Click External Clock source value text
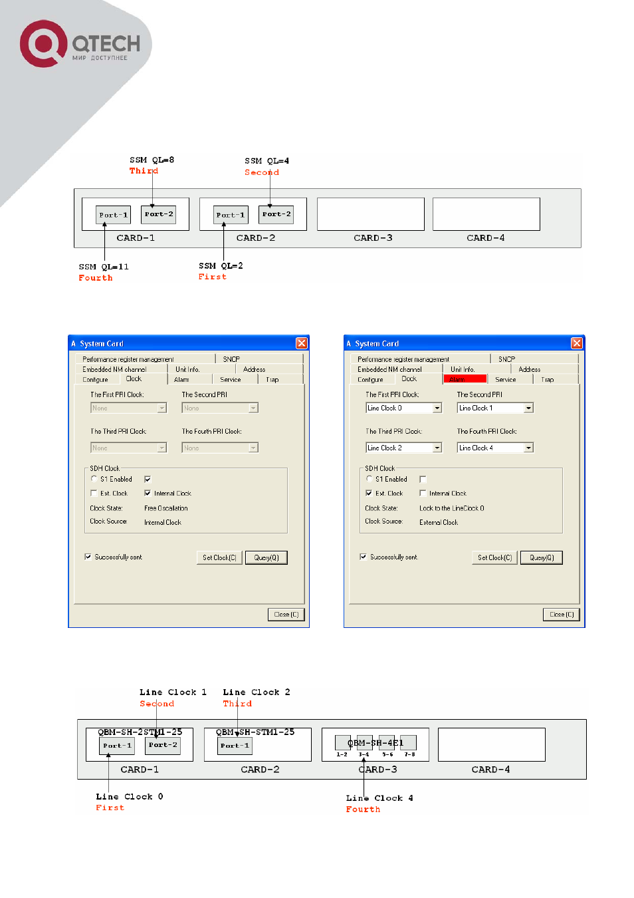Screen dimensions: 634x898 click(x=439, y=522)
